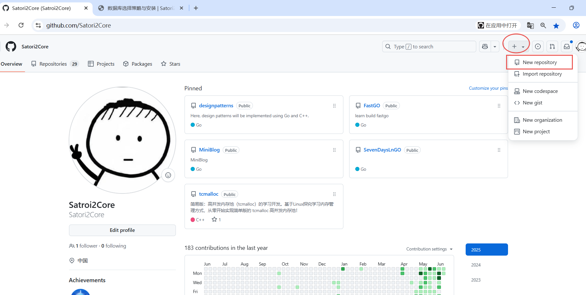Grab the SevenDaysLnGO pin drag handle
Screen dimensions: 586x295
499,150
